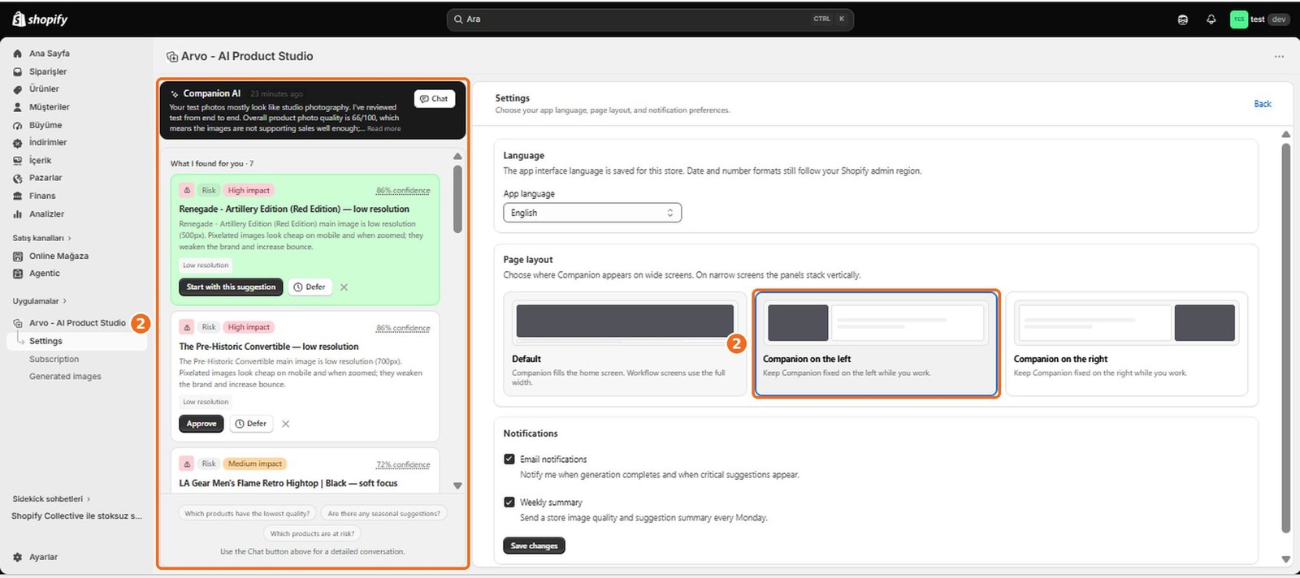The image size is (1300, 578).
Task: Open Arvo - AI Product Studio nav item
Action: pos(77,323)
